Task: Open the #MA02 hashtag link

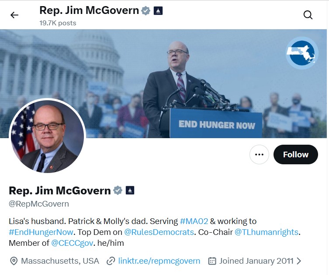Action: point(194,221)
